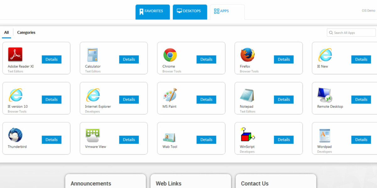Viewport: 377px width, 188px height.
Task: Click the Announcements panel heading
Action: (91, 184)
